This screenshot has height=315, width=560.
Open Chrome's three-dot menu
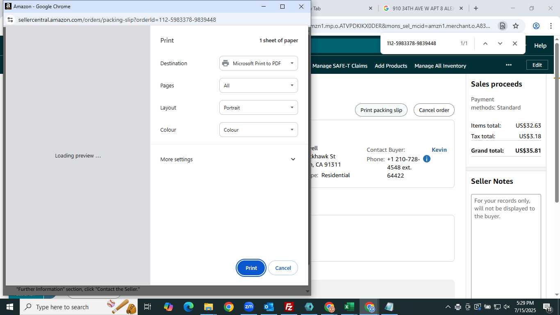551,26
